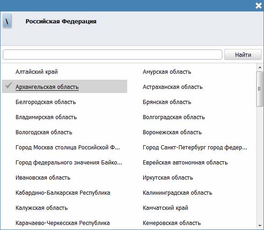Click the Найти search button
The height and width of the screenshot is (230, 264).
(243, 55)
